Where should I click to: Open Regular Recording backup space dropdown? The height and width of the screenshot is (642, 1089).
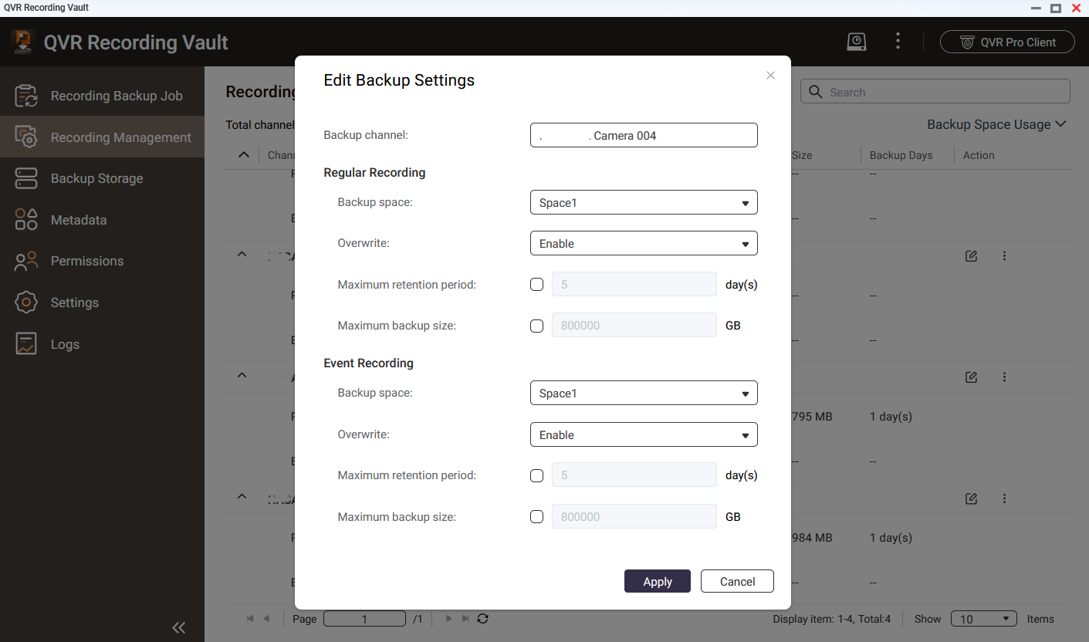pos(644,203)
